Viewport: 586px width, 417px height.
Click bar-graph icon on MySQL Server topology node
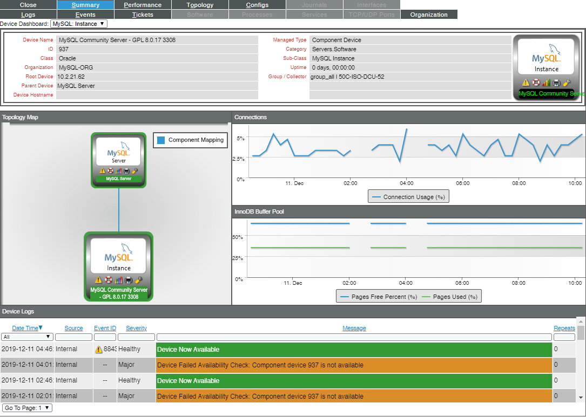point(119,171)
